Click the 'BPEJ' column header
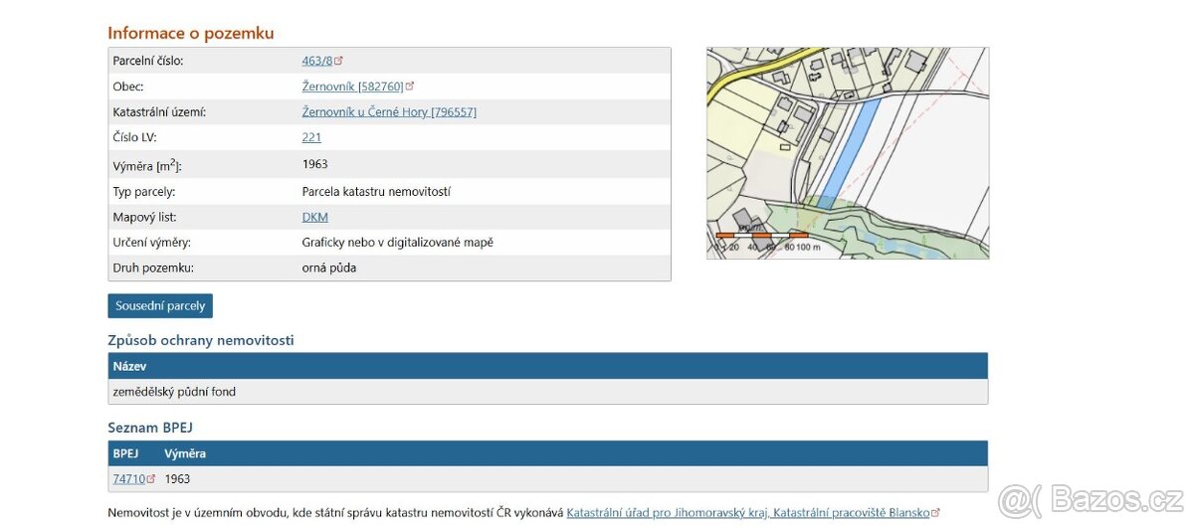Screen dimensions: 1194x529 pos(125,453)
